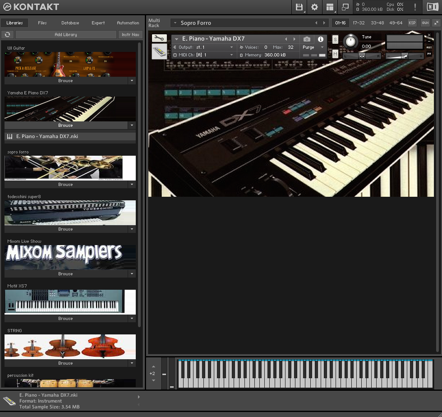
Task: Shift keyboard octave down arrow
Action: pyautogui.click(x=153, y=380)
